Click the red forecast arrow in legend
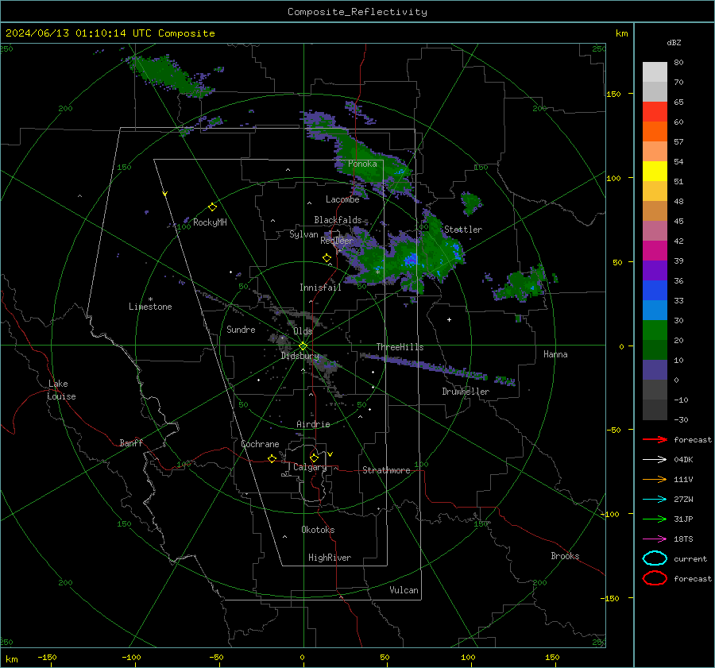Screen dimensions: 715x668 (x=655, y=439)
